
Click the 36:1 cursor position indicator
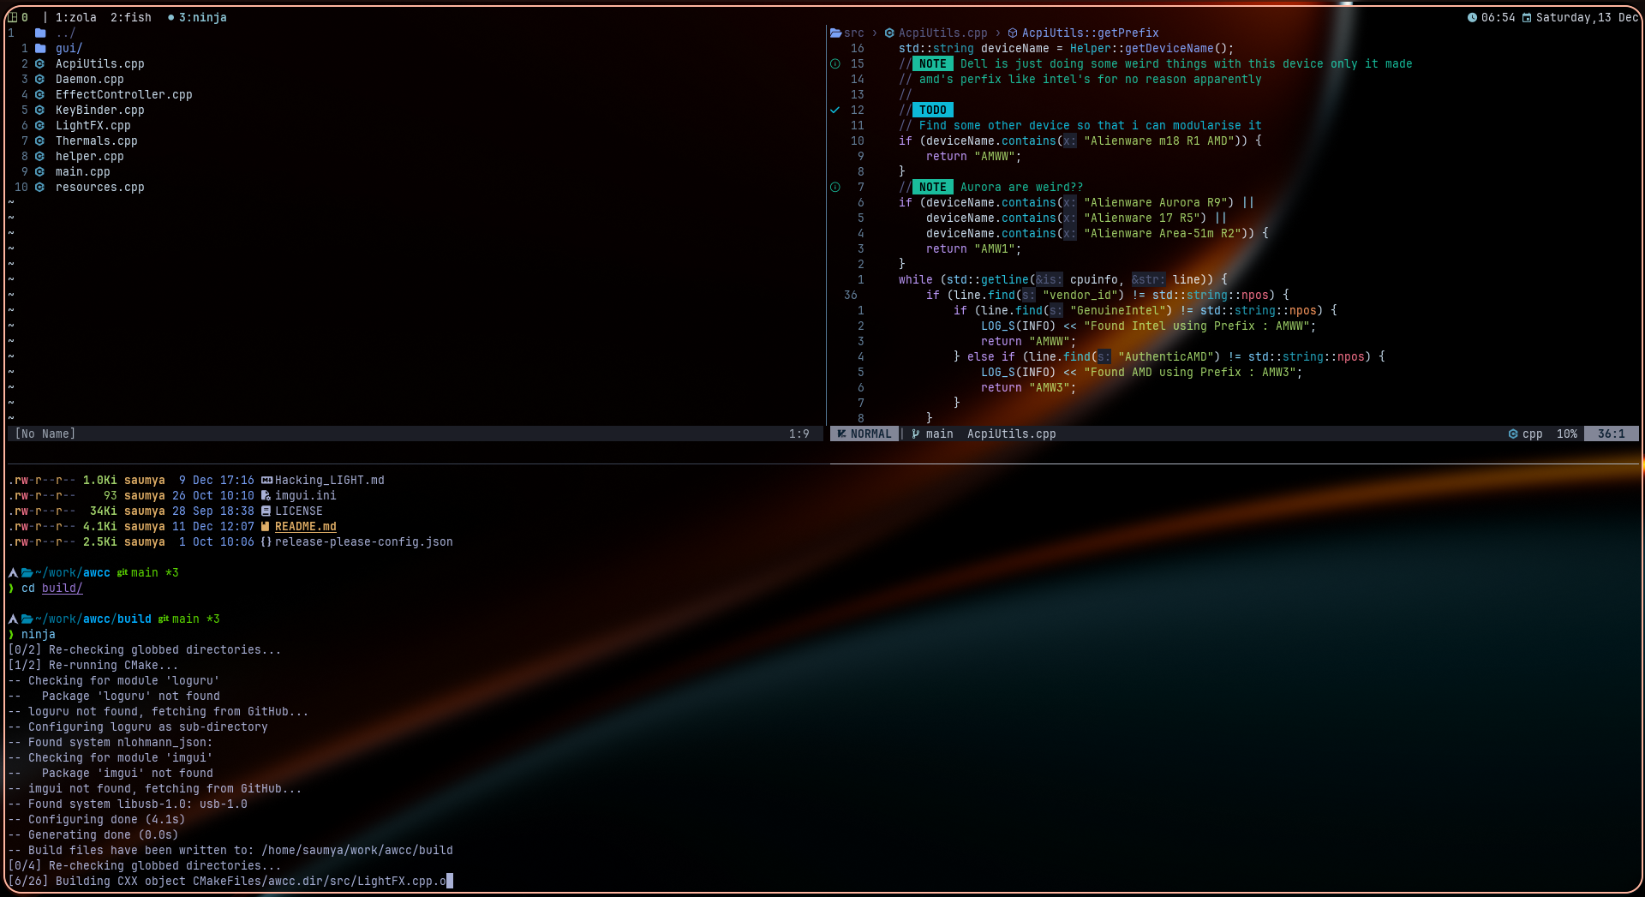tap(1612, 434)
